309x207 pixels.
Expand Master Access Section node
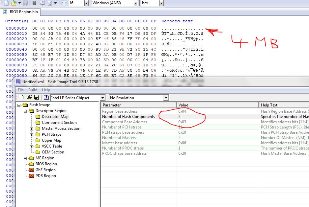coord(31,129)
